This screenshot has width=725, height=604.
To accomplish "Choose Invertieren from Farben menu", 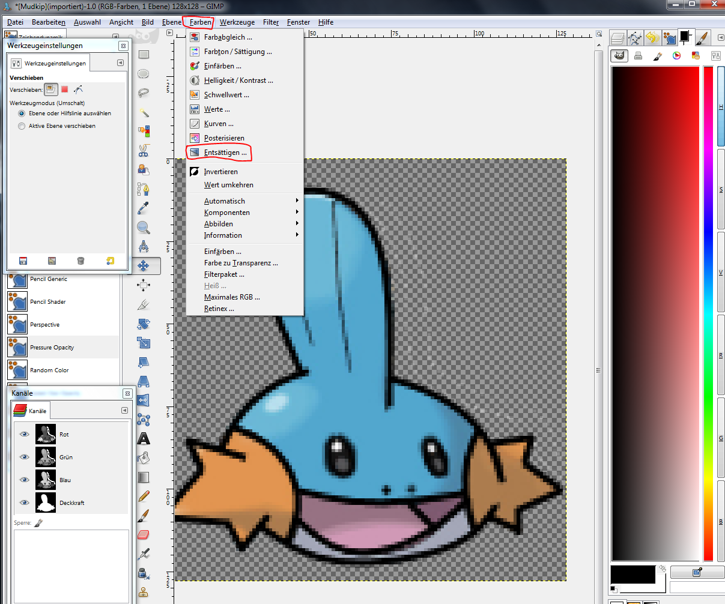I will coord(244,172).
